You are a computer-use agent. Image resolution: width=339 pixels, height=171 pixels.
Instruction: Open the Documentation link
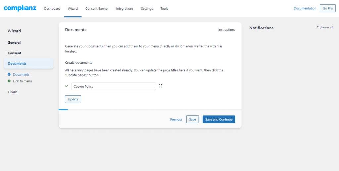click(x=305, y=8)
